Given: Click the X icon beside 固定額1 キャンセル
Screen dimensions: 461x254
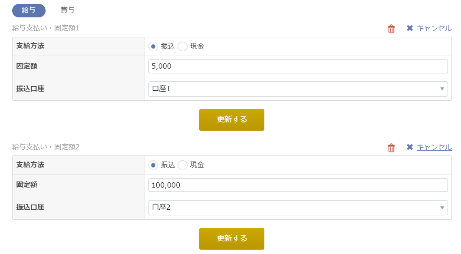Looking at the screenshot, I should tap(410, 28).
